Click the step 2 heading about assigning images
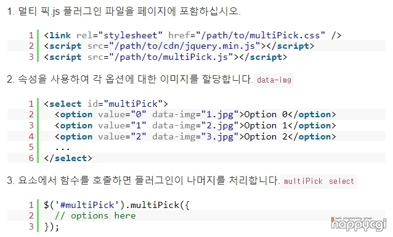 [x=130, y=80]
